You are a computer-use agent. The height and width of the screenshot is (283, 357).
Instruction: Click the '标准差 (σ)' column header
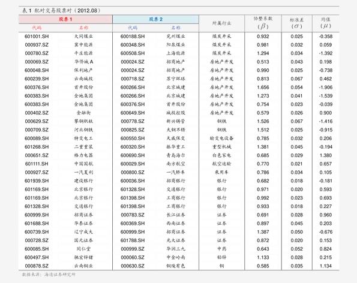[296, 23]
